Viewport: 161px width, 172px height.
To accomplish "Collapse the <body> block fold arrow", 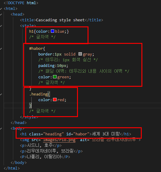I will click(x=1, y=128).
